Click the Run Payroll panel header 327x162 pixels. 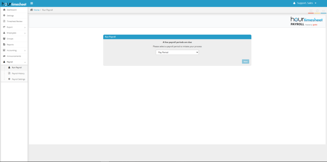click(x=177, y=37)
